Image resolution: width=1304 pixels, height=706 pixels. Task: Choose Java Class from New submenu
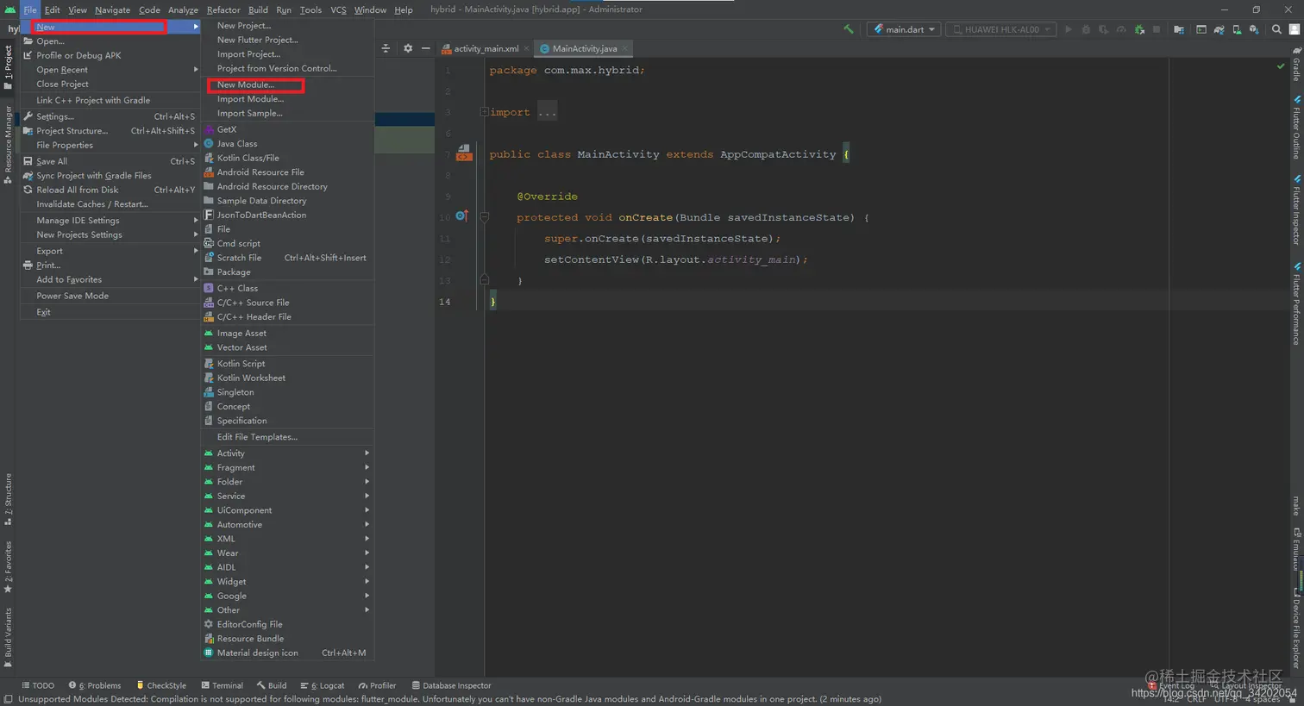coord(287,144)
